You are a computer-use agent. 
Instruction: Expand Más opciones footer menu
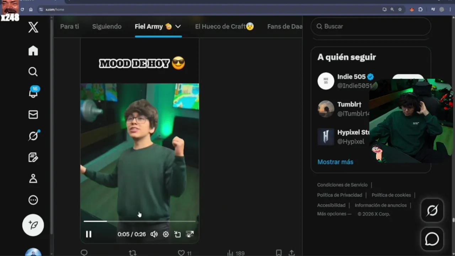(334, 214)
